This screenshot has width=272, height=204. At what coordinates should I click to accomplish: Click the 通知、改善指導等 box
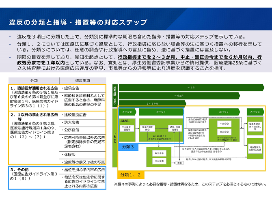(175, 129)
